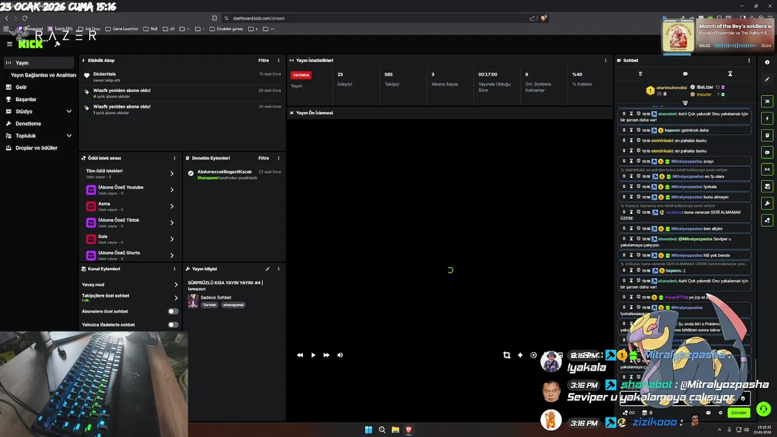The image size is (777, 437).
Task: Select the printer-like icon in right sidebar
Action: [x=767, y=186]
